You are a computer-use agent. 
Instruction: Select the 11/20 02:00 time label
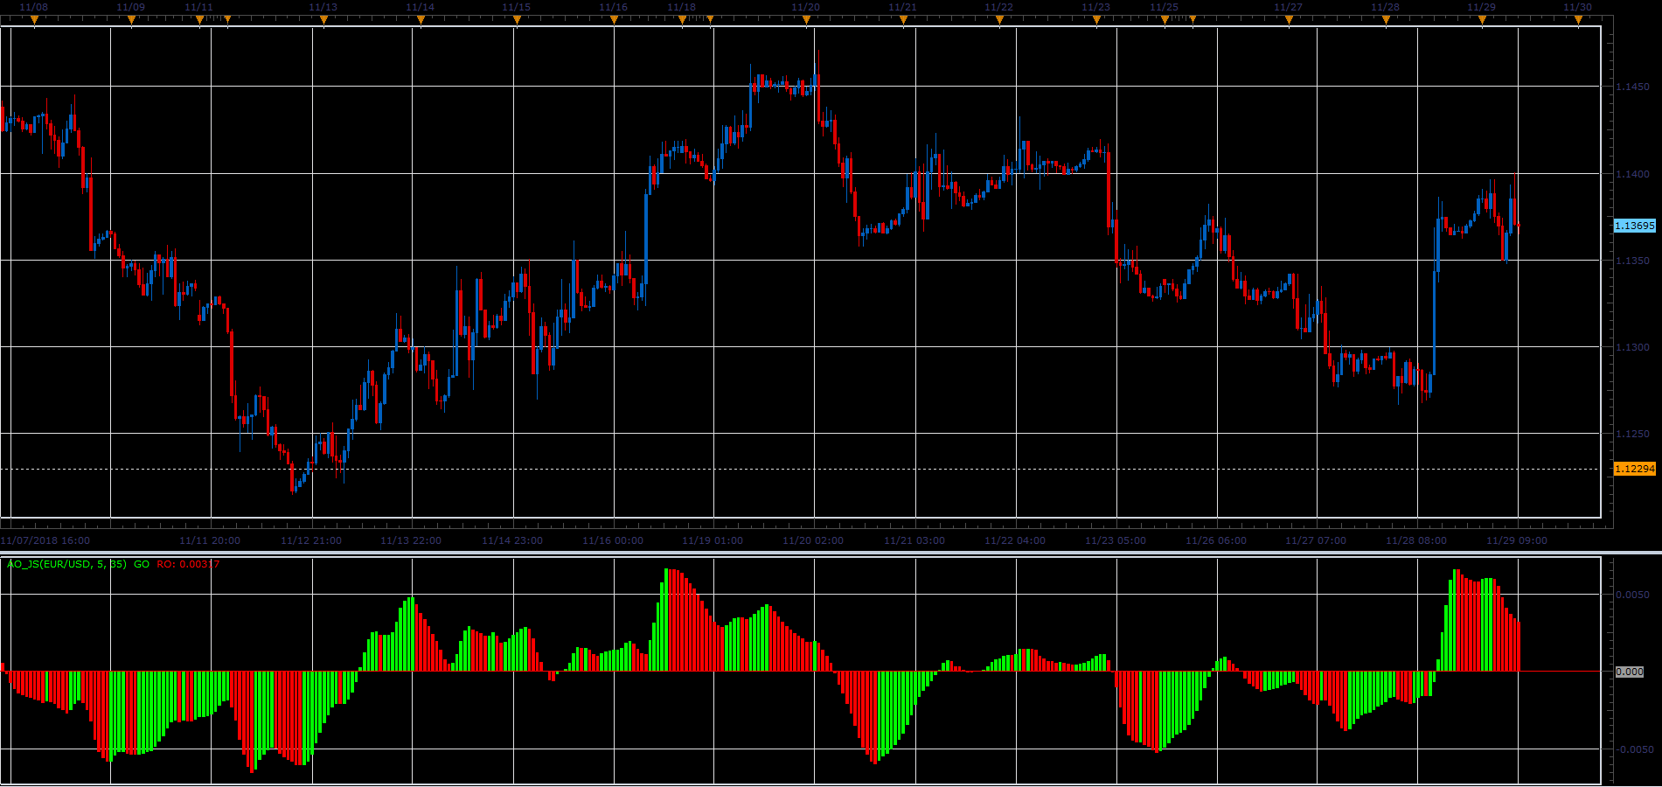point(813,540)
